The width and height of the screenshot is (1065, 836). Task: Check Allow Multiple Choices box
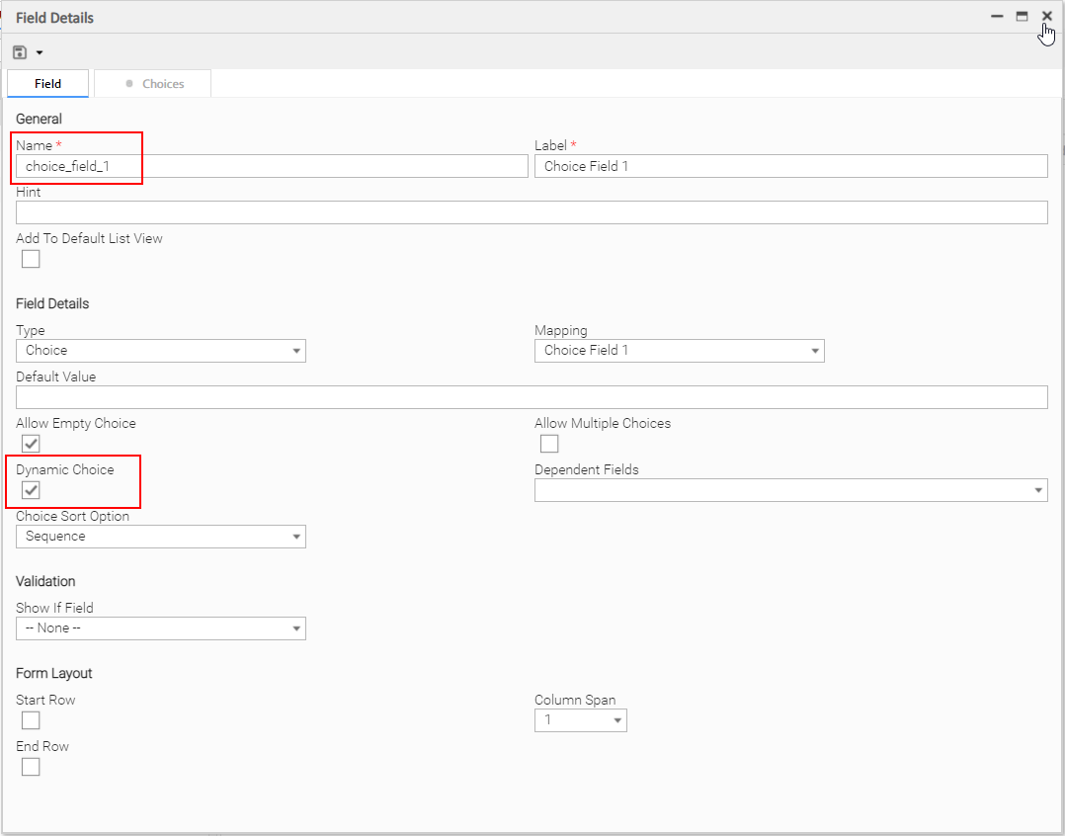click(x=549, y=444)
